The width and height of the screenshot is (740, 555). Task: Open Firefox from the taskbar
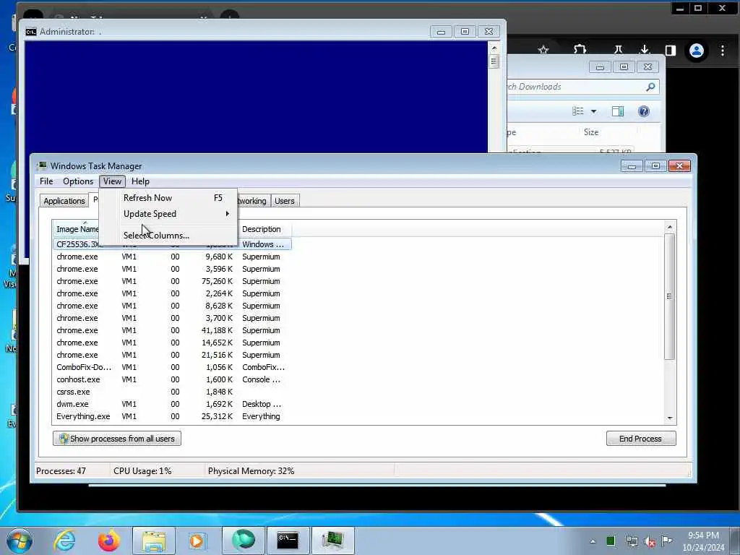pyautogui.click(x=108, y=541)
